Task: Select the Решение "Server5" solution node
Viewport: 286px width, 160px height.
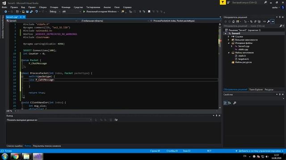Action: coord(244,30)
